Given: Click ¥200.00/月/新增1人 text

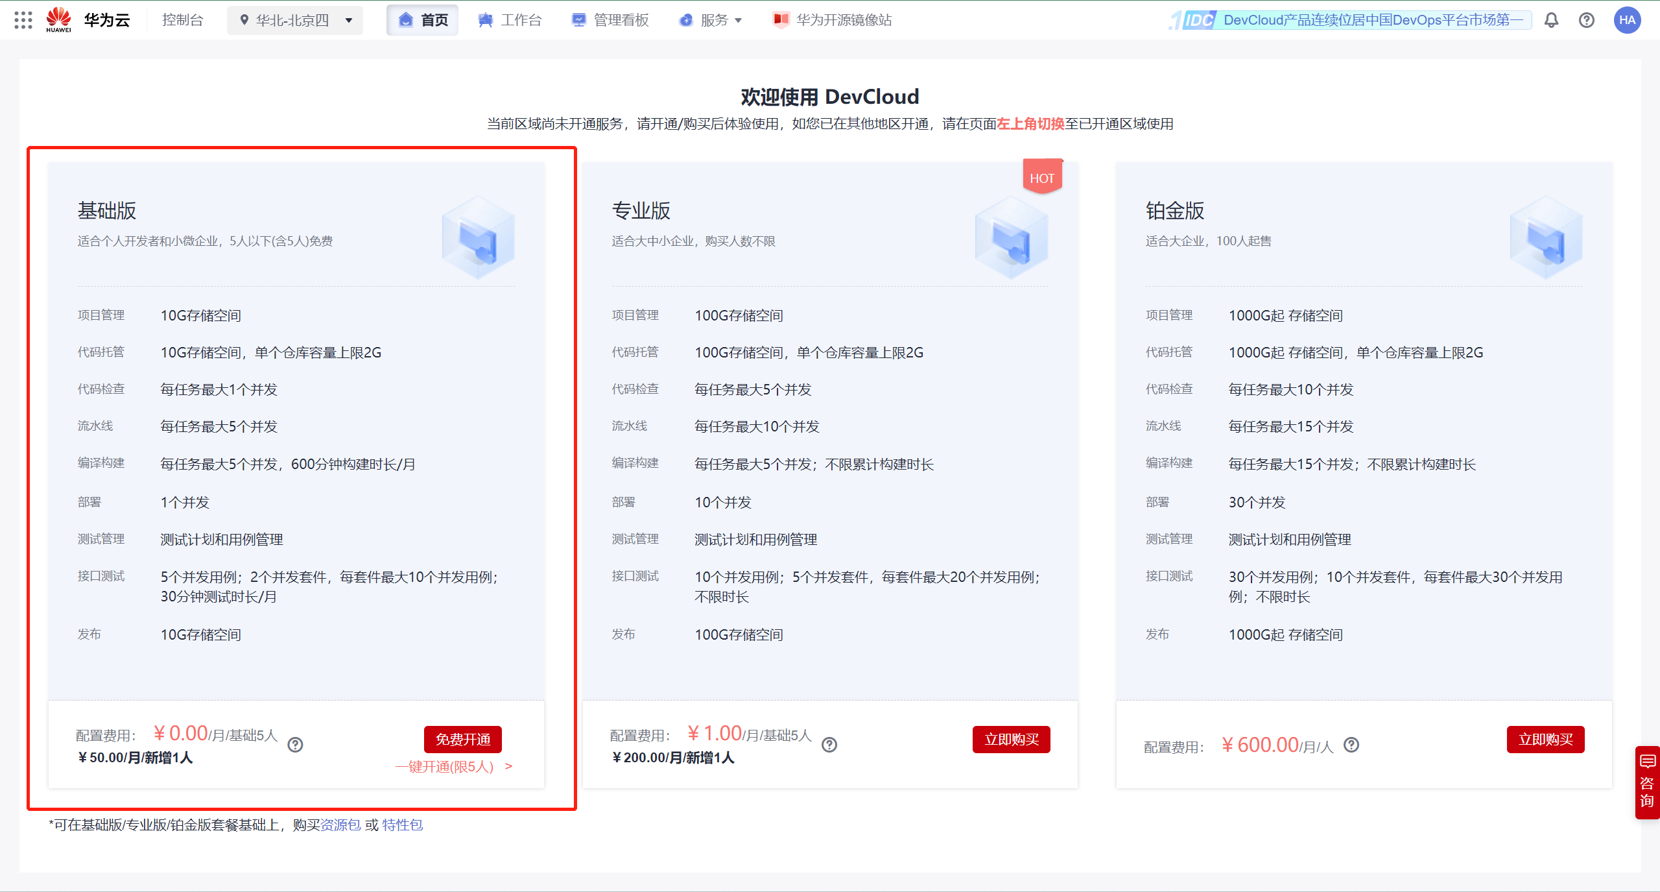Looking at the screenshot, I should 672,757.
